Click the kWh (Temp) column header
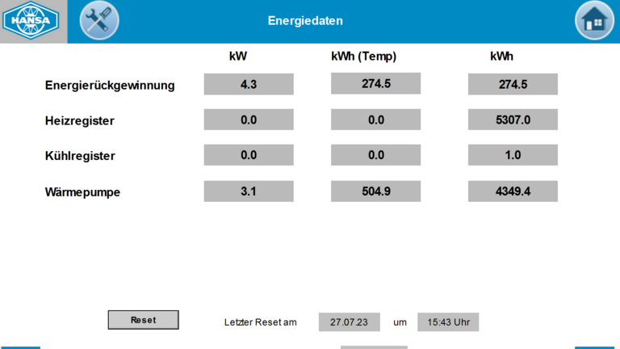The image size is (620, 349). click(x=364, y=57)
